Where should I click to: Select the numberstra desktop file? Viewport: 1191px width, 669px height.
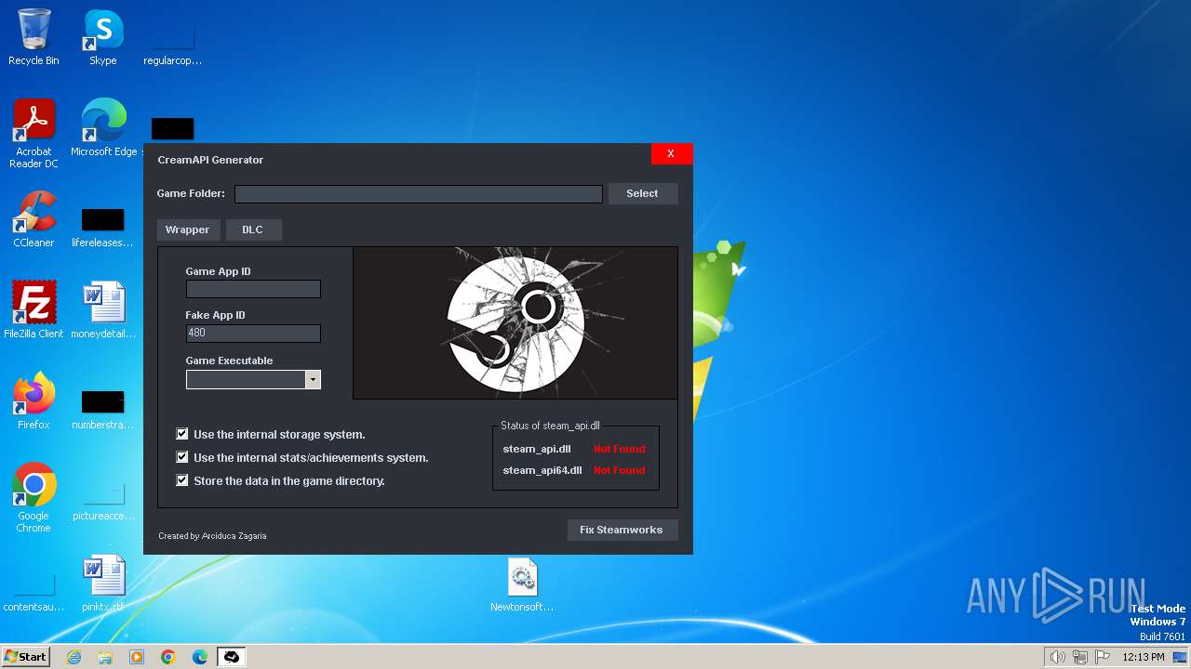tap(102, 409)
